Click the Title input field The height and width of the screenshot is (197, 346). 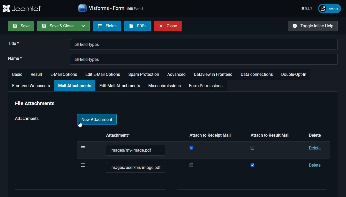(204, 44)
